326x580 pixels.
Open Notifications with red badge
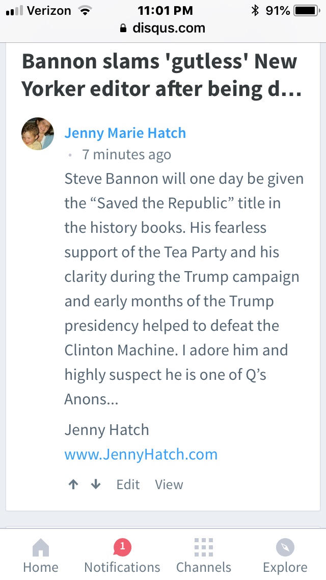pyautogui.click(x=122, y=557)
